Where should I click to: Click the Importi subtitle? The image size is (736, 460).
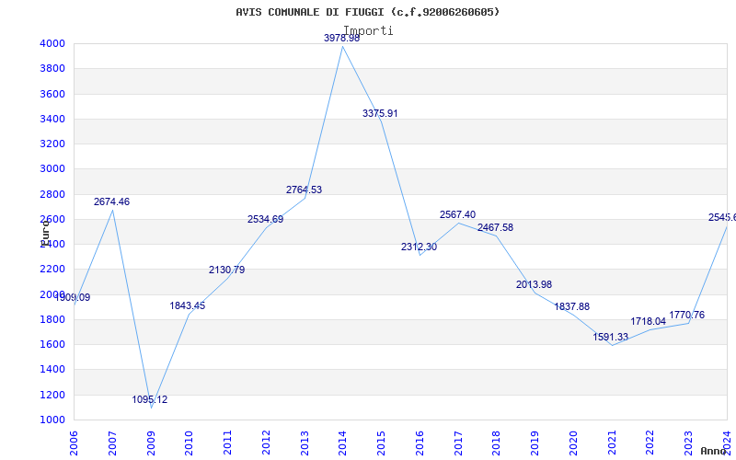click(x=368, y=30)
